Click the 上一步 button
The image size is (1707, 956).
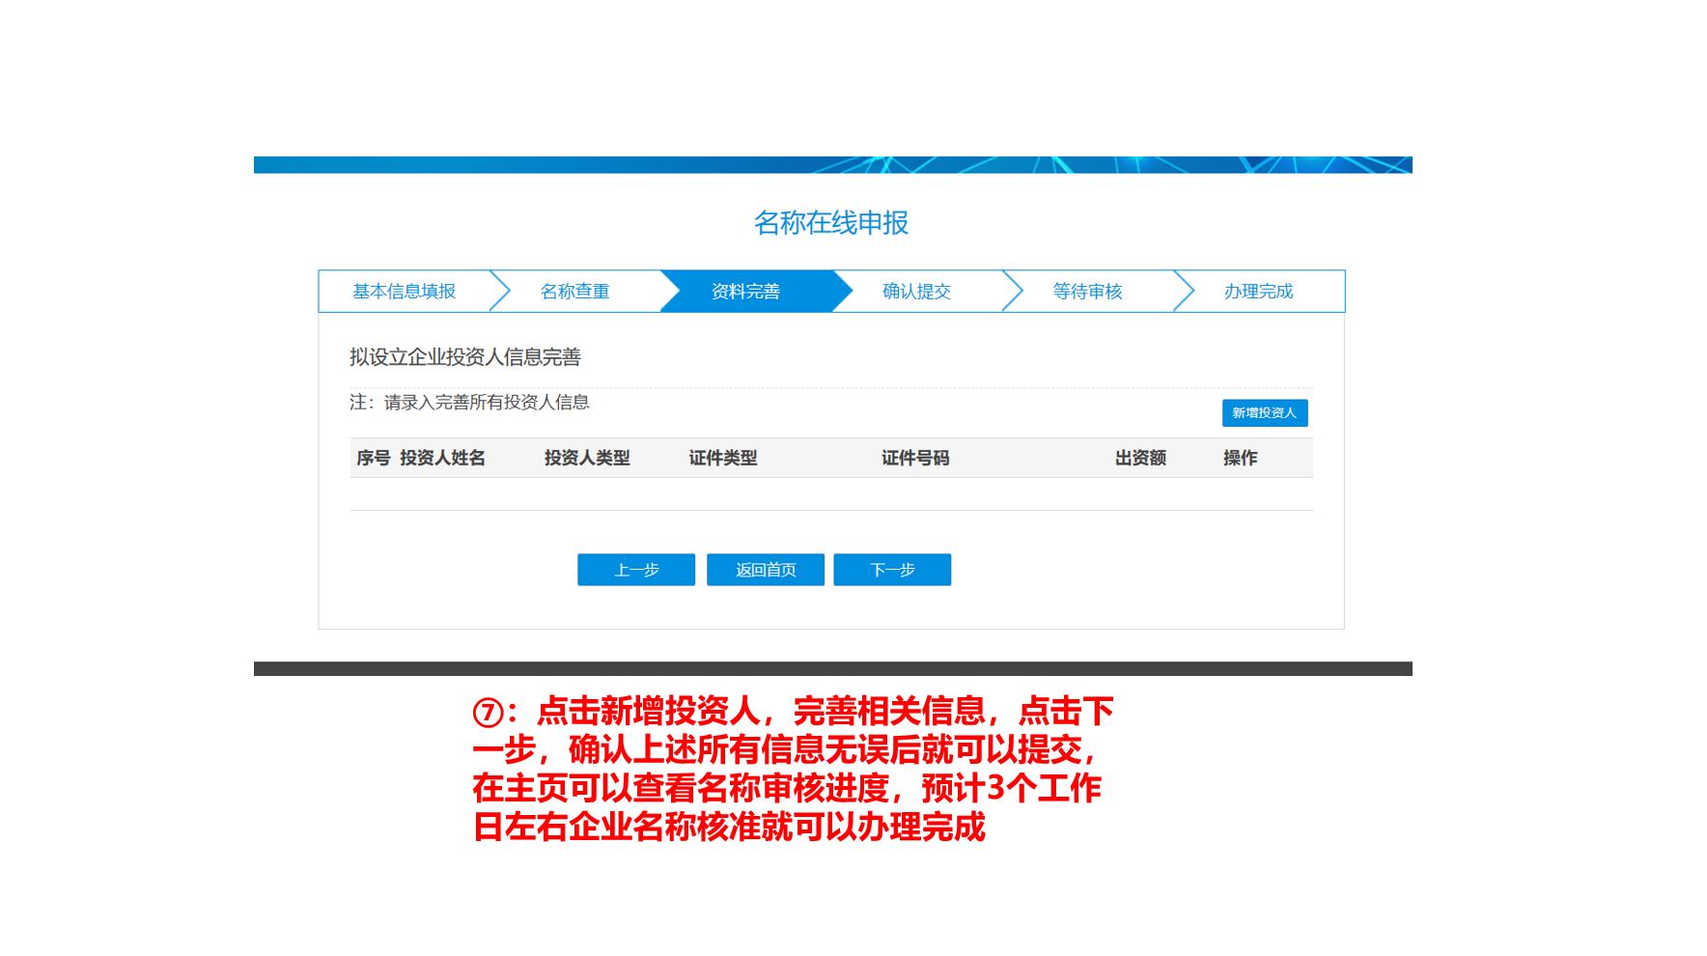point(636,570)
